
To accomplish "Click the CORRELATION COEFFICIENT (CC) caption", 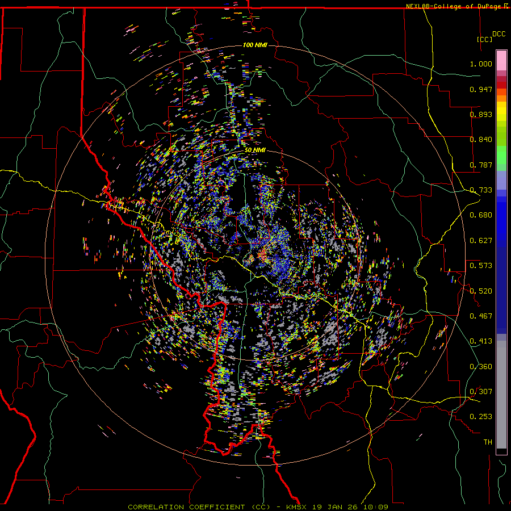I will click(x=199, y=507).
